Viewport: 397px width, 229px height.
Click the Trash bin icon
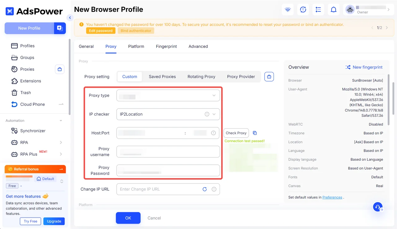coord(14,93)
